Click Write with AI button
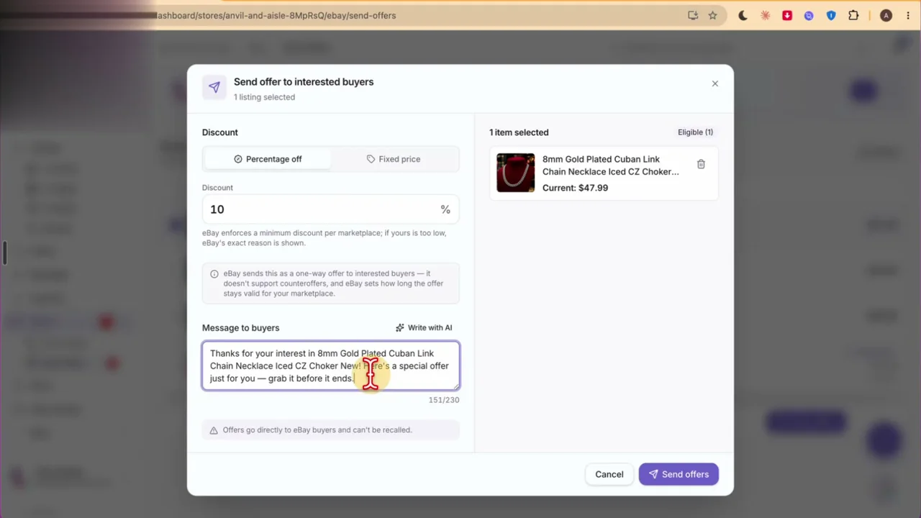 pos(424,327)
